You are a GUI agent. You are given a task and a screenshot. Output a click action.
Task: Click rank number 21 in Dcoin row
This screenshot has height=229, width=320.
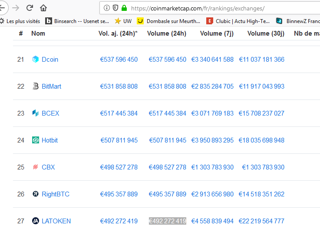(20, 60)
